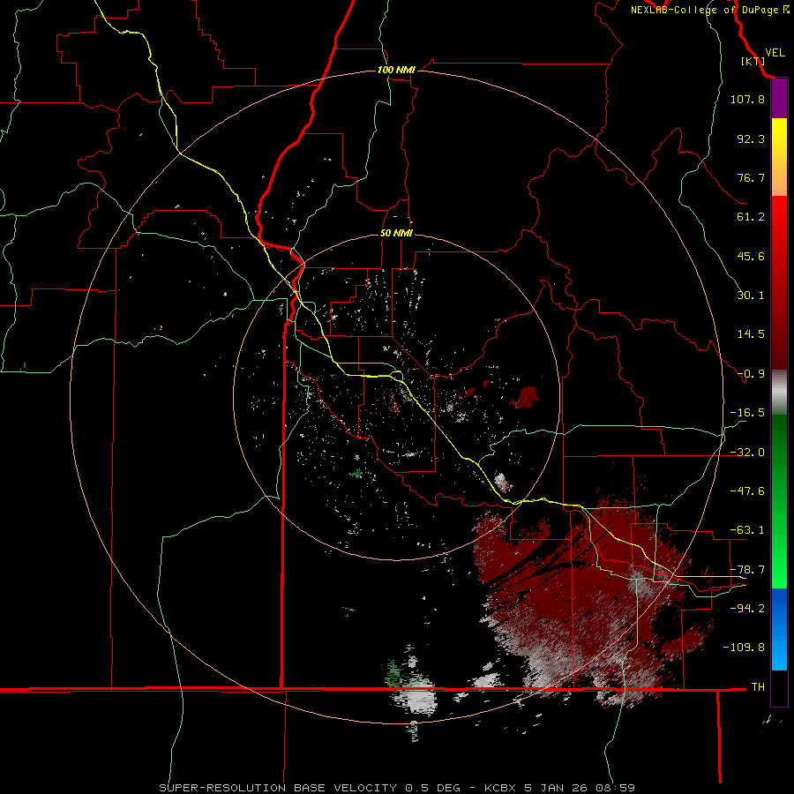
Task: Click the 45.6 velocity scale value
Action: coord(751,256)
